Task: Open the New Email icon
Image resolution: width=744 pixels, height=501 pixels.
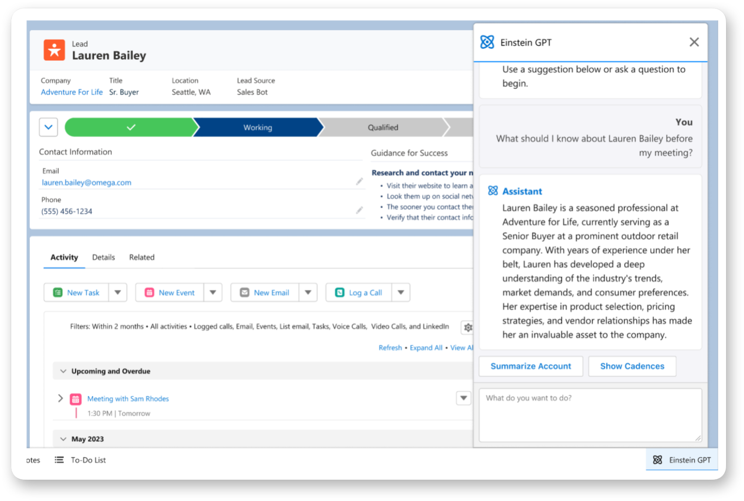Action: [x=245, y=292]
